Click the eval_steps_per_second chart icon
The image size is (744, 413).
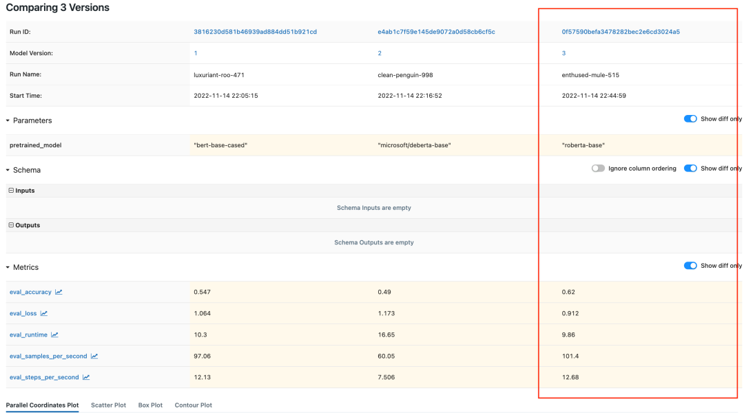[86, 377]
